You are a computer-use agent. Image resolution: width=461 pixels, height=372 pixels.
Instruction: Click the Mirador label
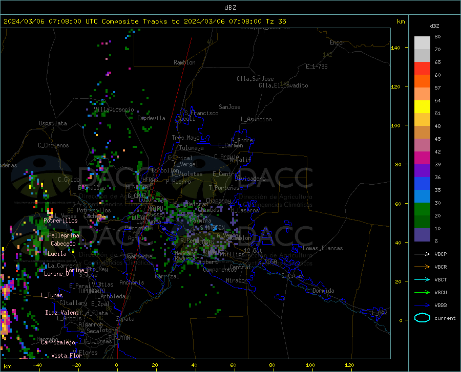click(x=237, y=280)
